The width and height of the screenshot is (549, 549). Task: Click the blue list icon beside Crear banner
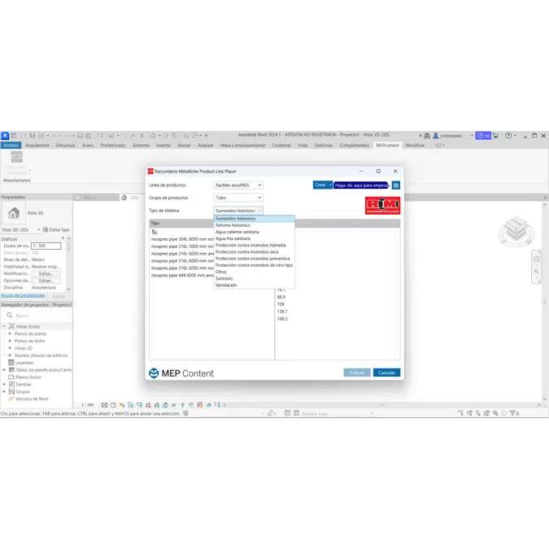click(396, 185)
